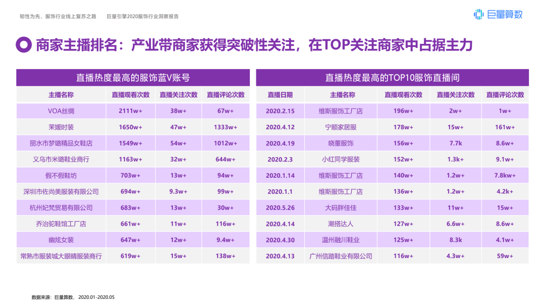
Task: Select the 义乌市米璐鞋业商行 cell
Action: [x=61, y=159]
